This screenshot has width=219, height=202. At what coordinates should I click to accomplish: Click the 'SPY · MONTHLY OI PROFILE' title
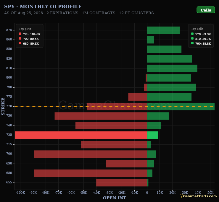[43, 6]
